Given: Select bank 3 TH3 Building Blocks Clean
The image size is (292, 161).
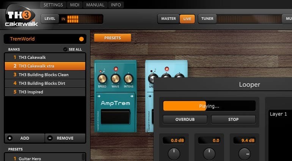Looking at the screenshot, I should (45, 75).
